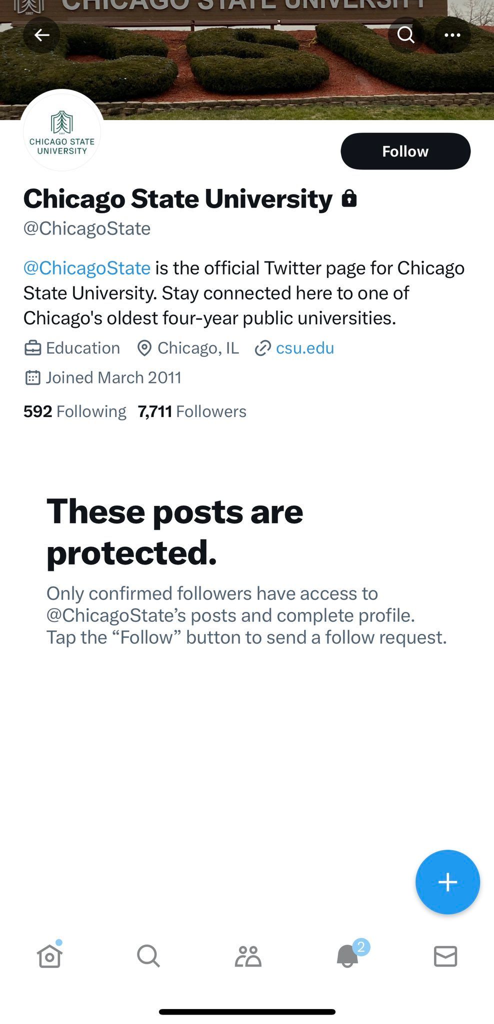
Task: View the 7,711 Followers list
Action: (192, 411)
